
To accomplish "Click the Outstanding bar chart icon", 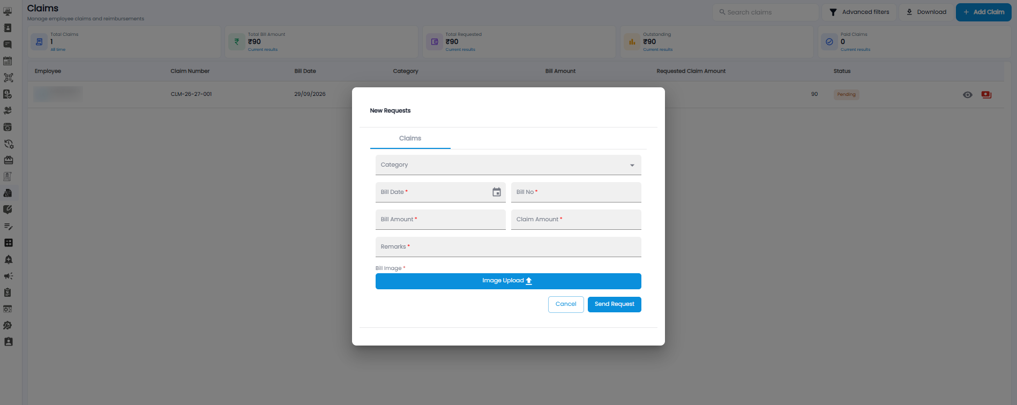I will (632, 42).
